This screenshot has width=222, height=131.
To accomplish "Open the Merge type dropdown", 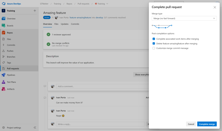I will tap(184, 18).
